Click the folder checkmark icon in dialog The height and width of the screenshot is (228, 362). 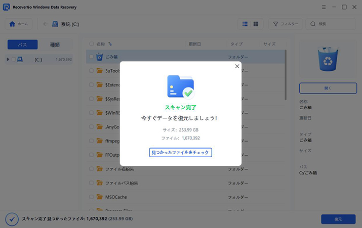coord(181,86)
